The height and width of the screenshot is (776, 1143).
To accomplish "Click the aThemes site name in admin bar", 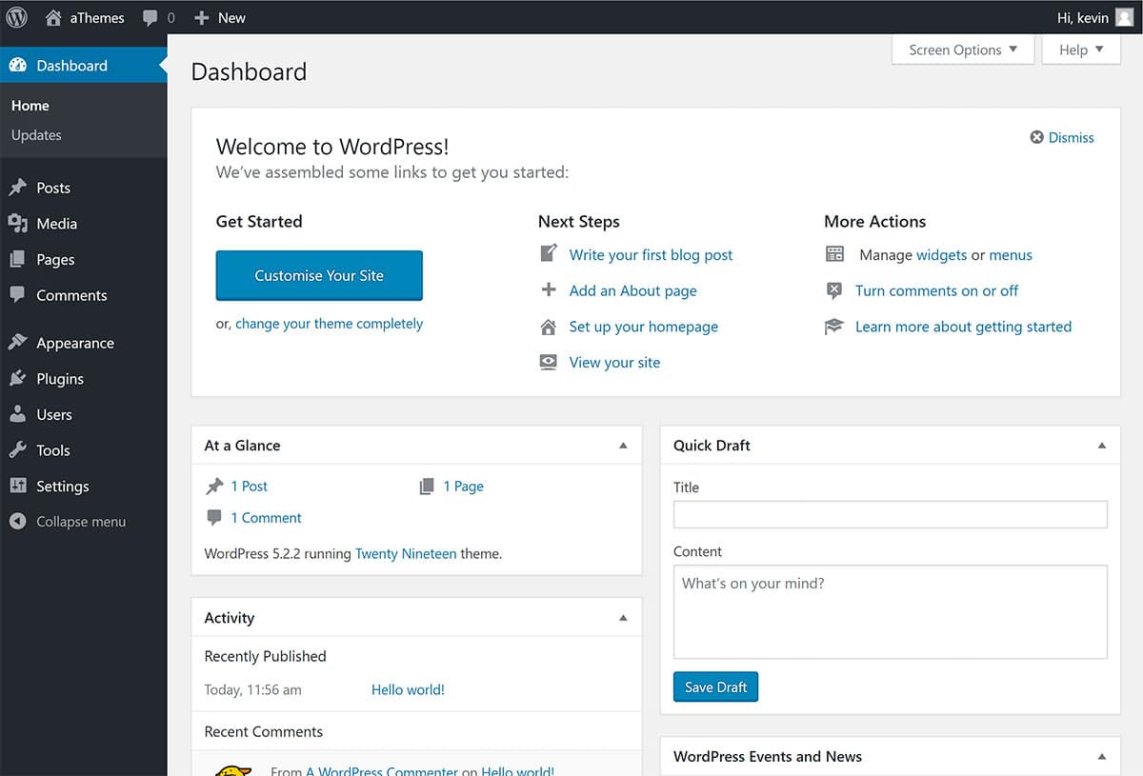I will 97,17.
